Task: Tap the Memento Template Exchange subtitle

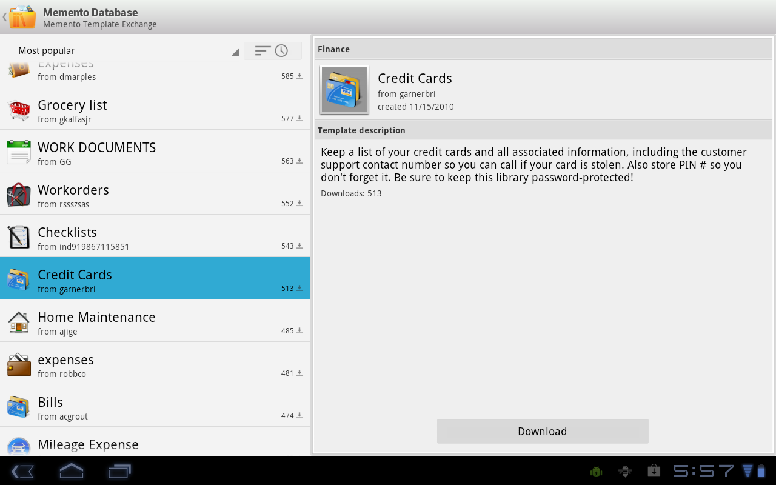Action: pos(100,25)
